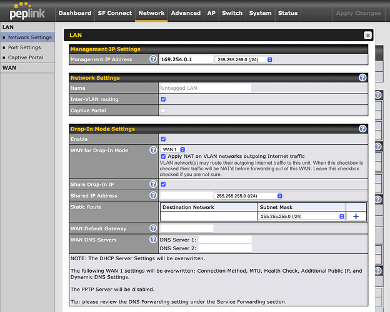Open Port Settings in sidebar

tap(27, 47)
